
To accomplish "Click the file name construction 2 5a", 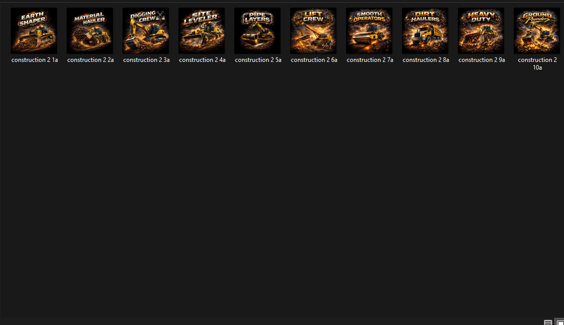I will point(258,60).
